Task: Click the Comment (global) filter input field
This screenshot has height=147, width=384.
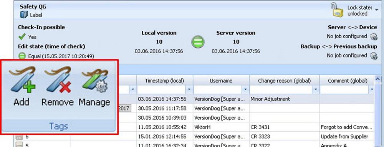Action: (x=344, y=89)
